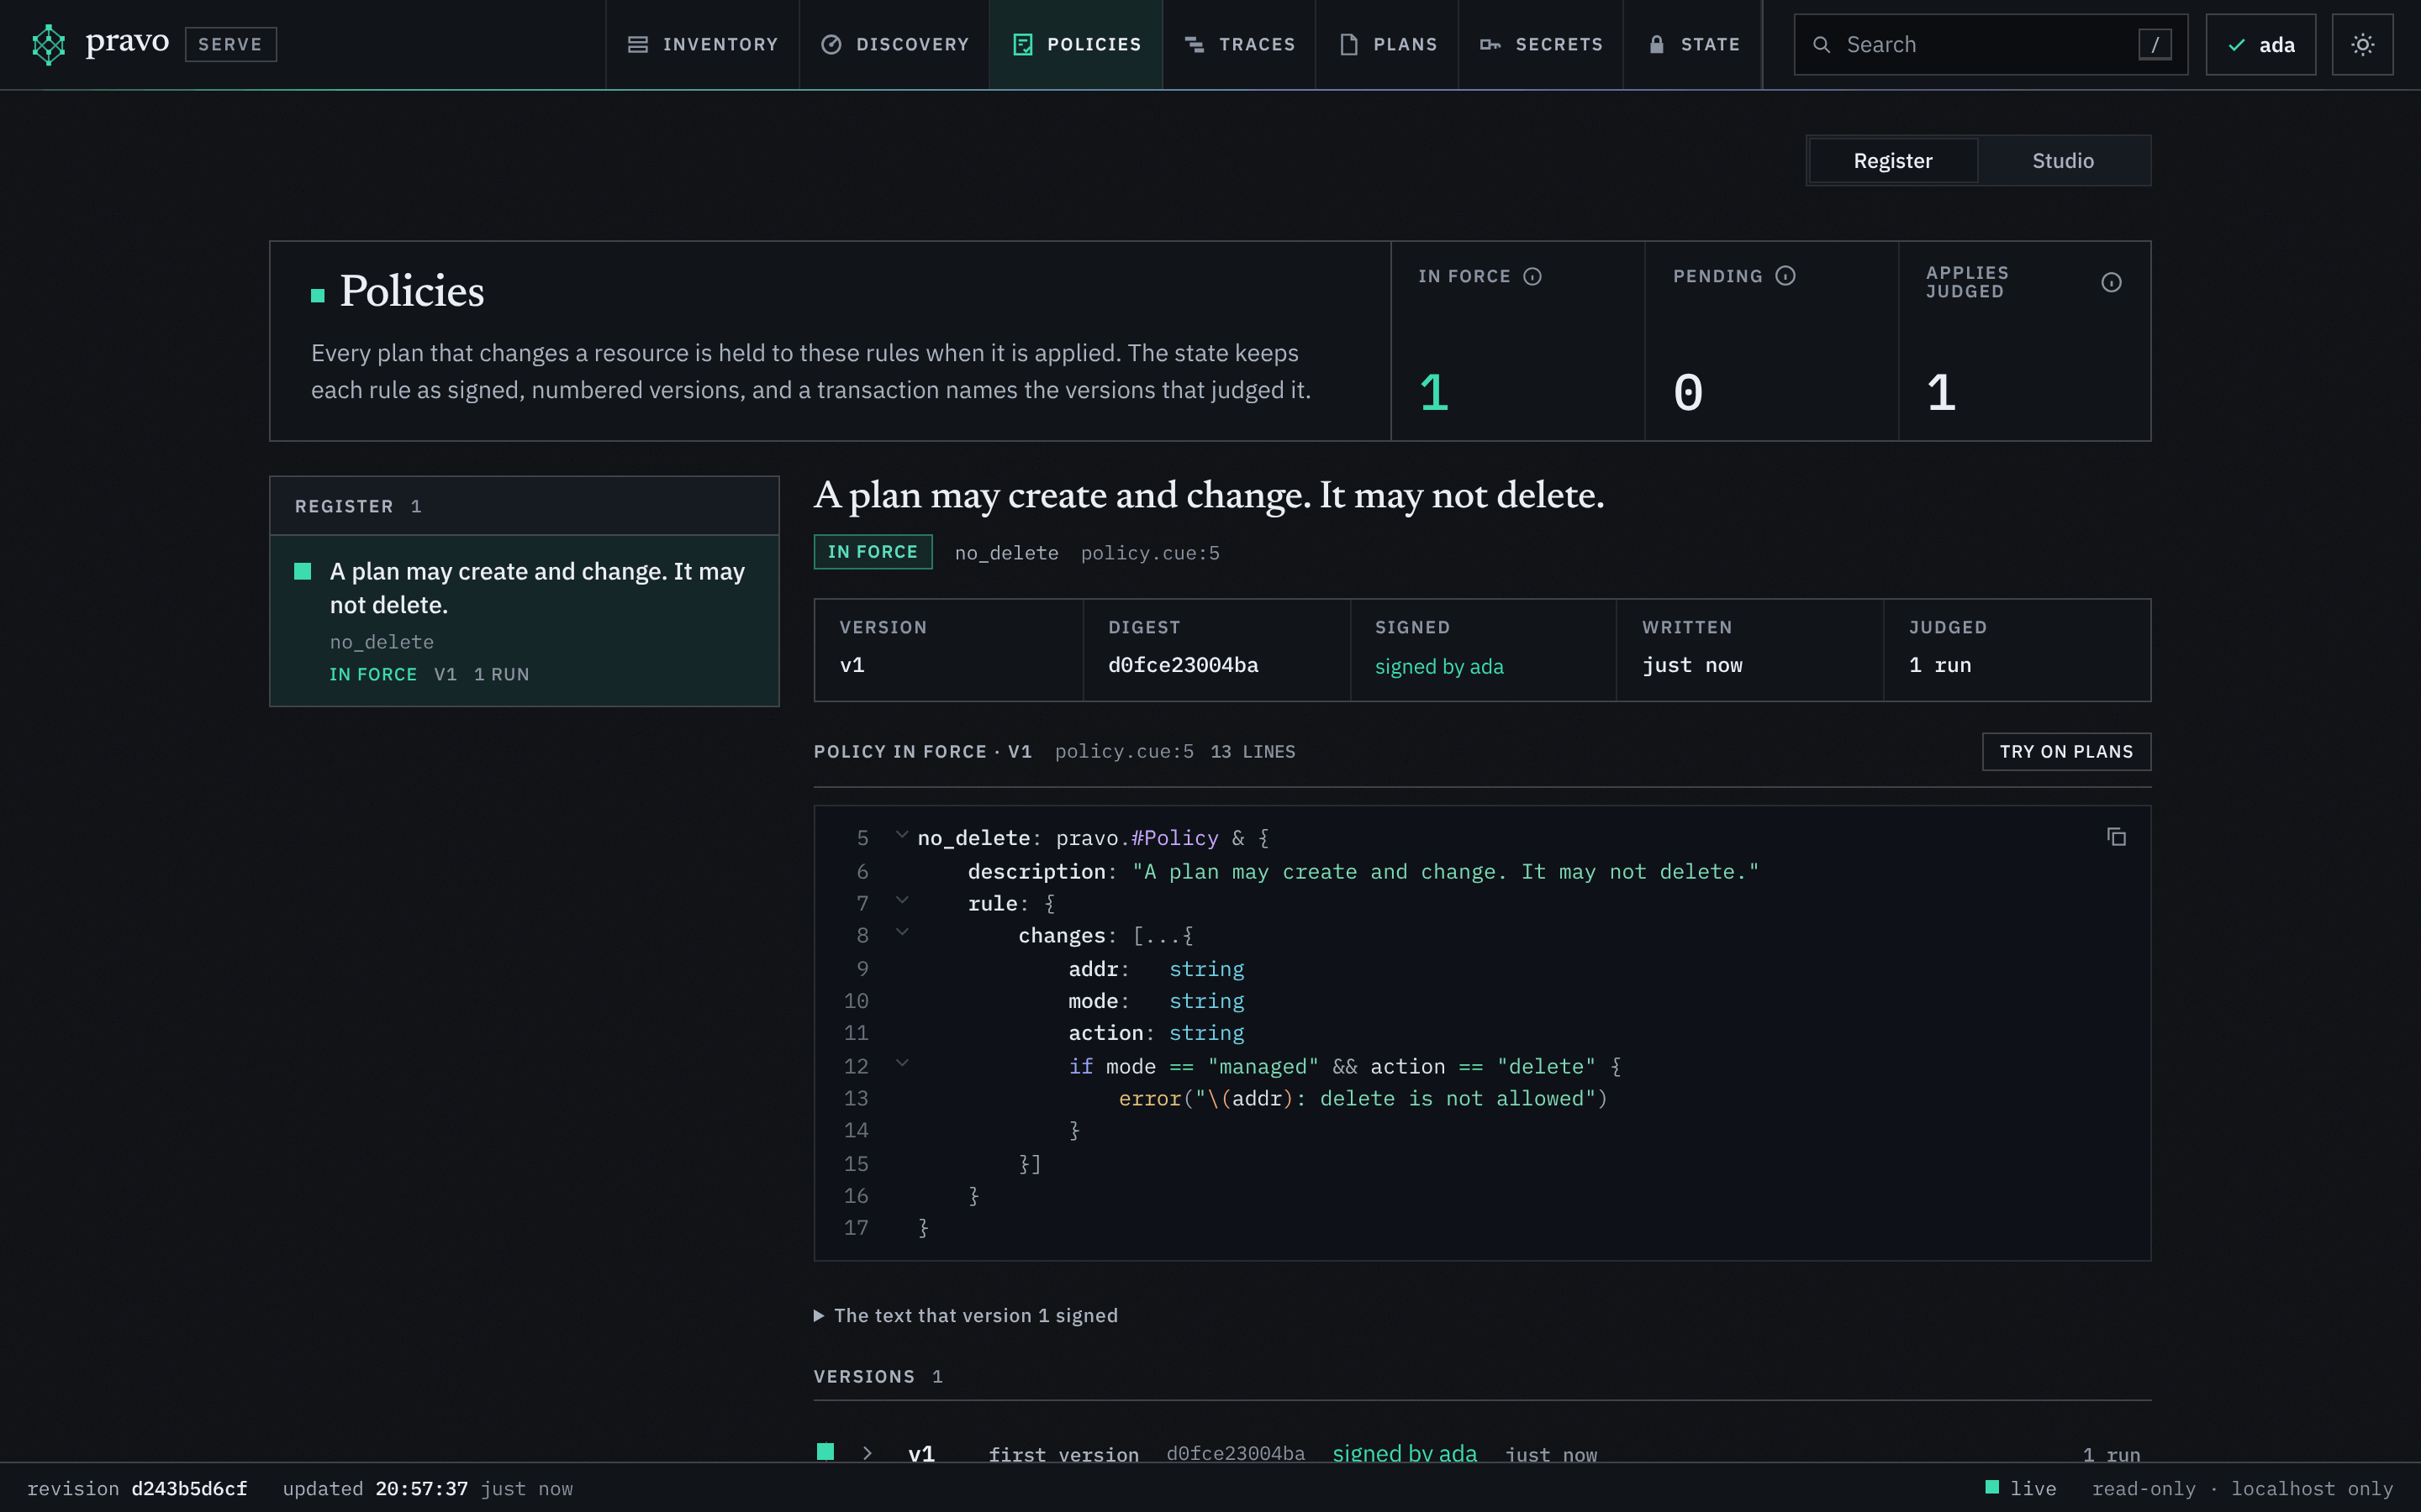Image resolution: width=2421 pixels, height=1512 pixels.
Task: Click the 'signed by ada' link in details
Action: pos(1438,667)
